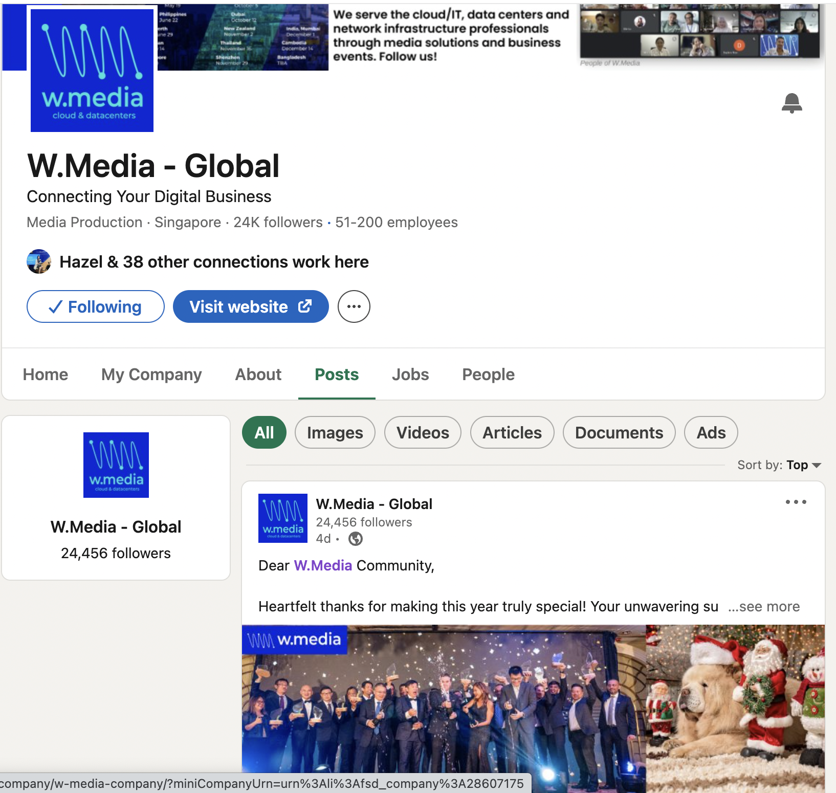
Task: Open the Sort by Top dropdown
Action: point(779,465)
